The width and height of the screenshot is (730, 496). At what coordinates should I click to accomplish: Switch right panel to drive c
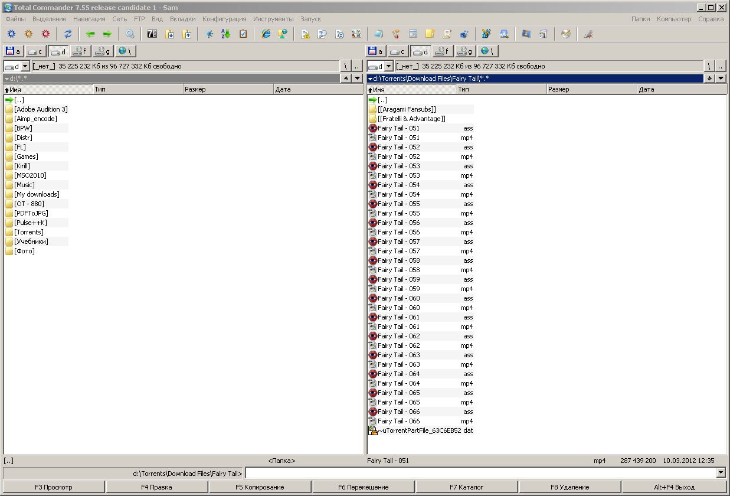(x=398, y=51)
